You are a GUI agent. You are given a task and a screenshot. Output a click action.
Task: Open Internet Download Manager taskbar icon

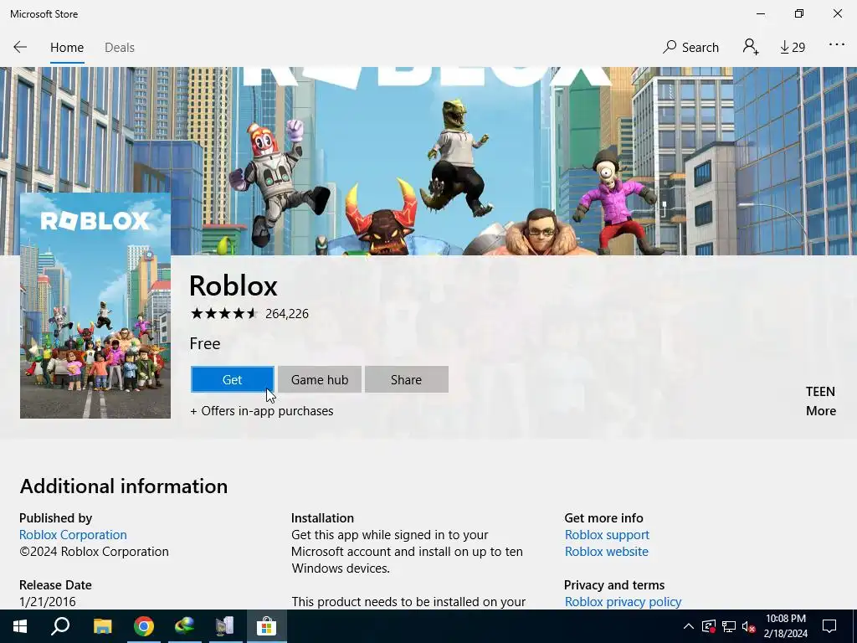pyautogui.click(x=185, y=626)
